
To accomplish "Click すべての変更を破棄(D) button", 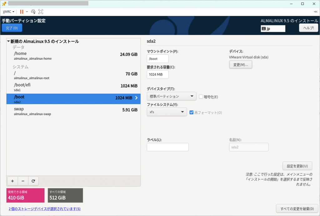I will 297,208.
